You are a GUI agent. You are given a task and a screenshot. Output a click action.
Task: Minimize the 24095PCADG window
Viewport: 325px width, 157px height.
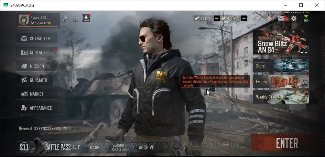[x=285, y=5]
